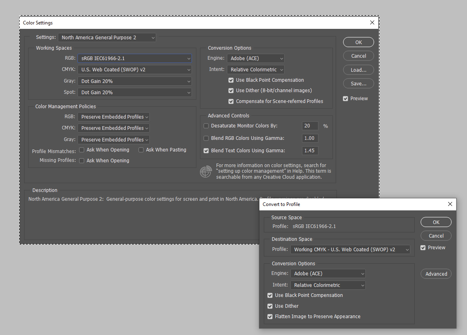Close the Convert to Profile dialog
The height and width of the screenshot is (335, 467).
[x=450, y=204]
